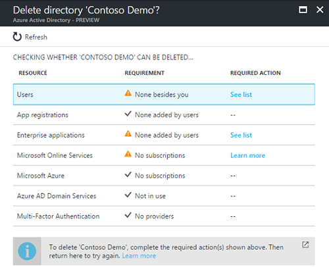Click Learn more link in info banner

point(139,256)
